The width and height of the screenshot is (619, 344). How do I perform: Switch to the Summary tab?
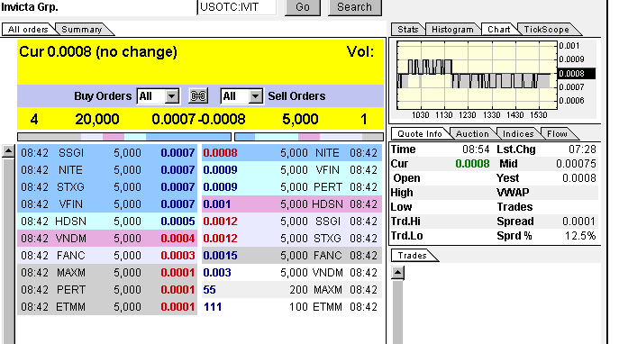82,30
